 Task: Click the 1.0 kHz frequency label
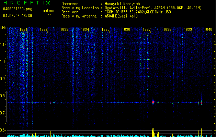click(3, 62)
